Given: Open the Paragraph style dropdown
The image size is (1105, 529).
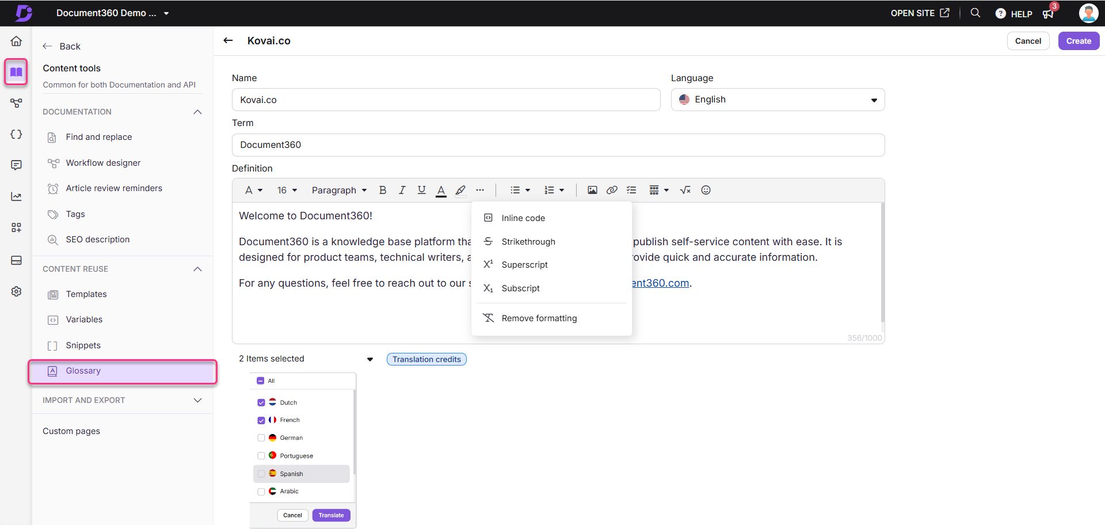Looking at the screenshot, I should point(339,190).
